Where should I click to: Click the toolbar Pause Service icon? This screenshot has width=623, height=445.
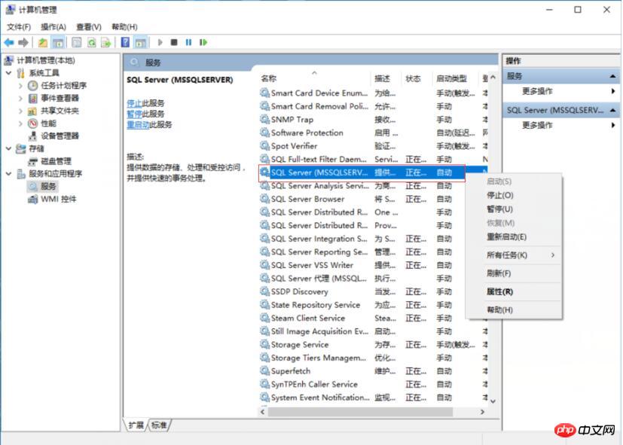189,42
